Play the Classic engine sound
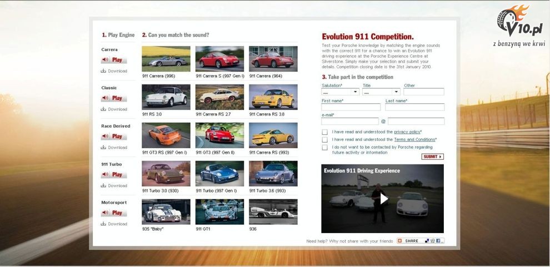This screenshot has height=267, width=550. (x=114, y=98)
